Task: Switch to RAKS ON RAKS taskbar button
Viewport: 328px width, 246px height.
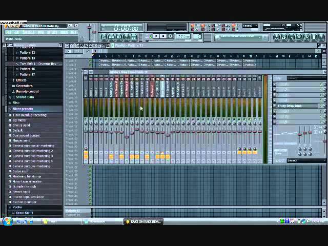Action: pyautogui.click(x=143, y=221)
